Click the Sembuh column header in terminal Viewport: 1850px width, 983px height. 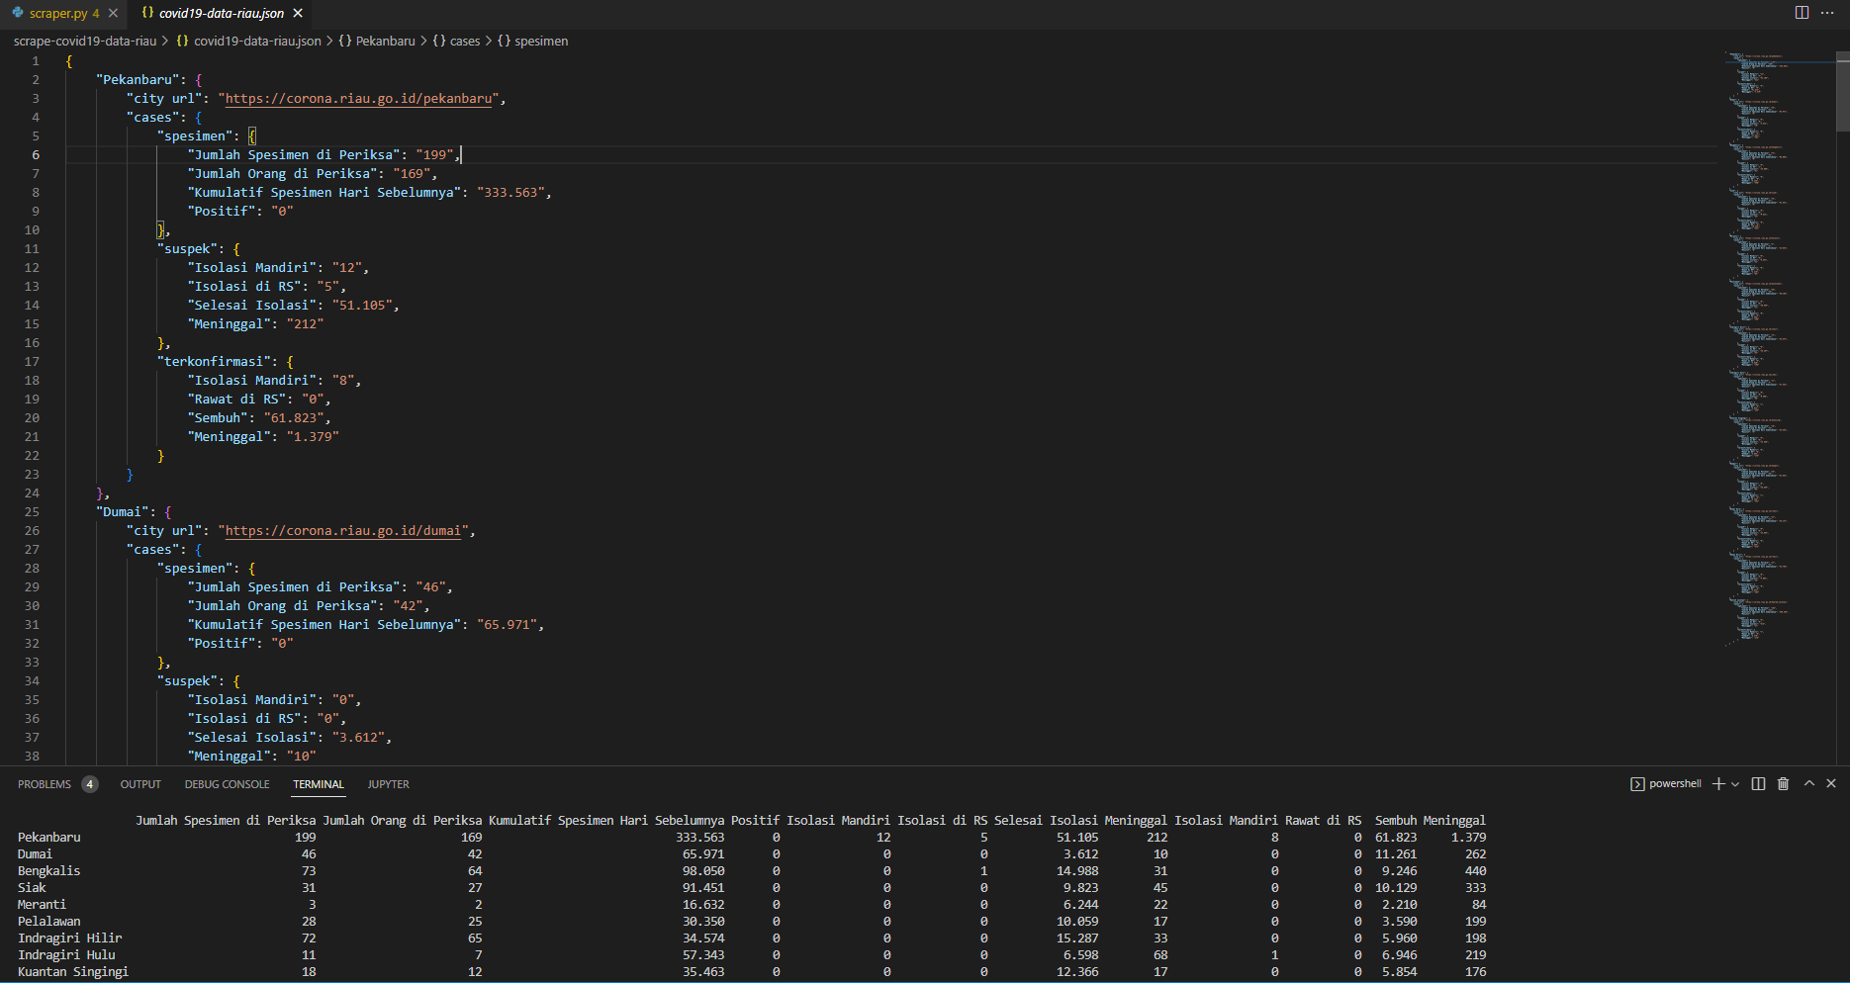click(1395, 821)
